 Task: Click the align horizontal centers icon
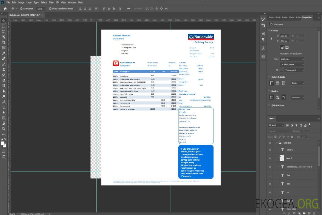click(x=85, y=9)
